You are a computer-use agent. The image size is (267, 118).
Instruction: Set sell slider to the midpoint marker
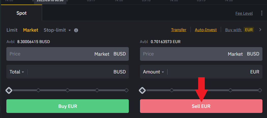(201, 90)
